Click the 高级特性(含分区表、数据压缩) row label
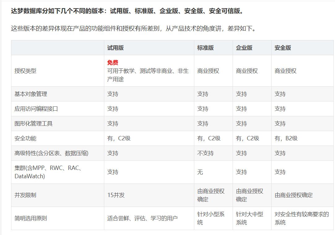 point(51,153)
